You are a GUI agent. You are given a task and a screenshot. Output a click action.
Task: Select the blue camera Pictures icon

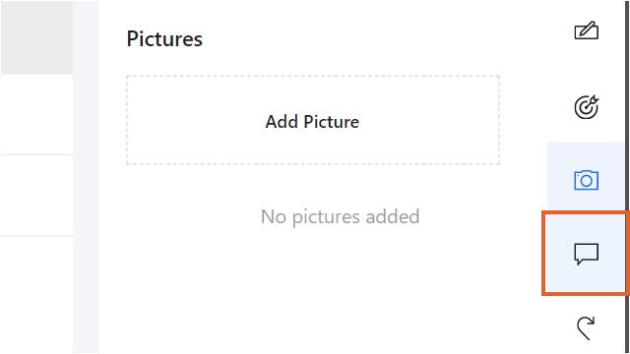[x=587, y=180]
